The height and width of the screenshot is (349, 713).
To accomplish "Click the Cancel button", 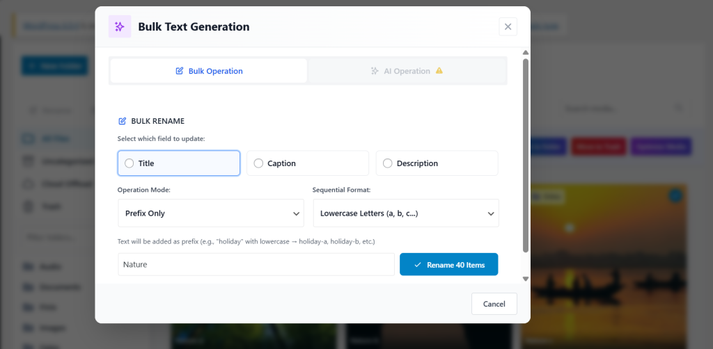I will click(x=494, y=304).
